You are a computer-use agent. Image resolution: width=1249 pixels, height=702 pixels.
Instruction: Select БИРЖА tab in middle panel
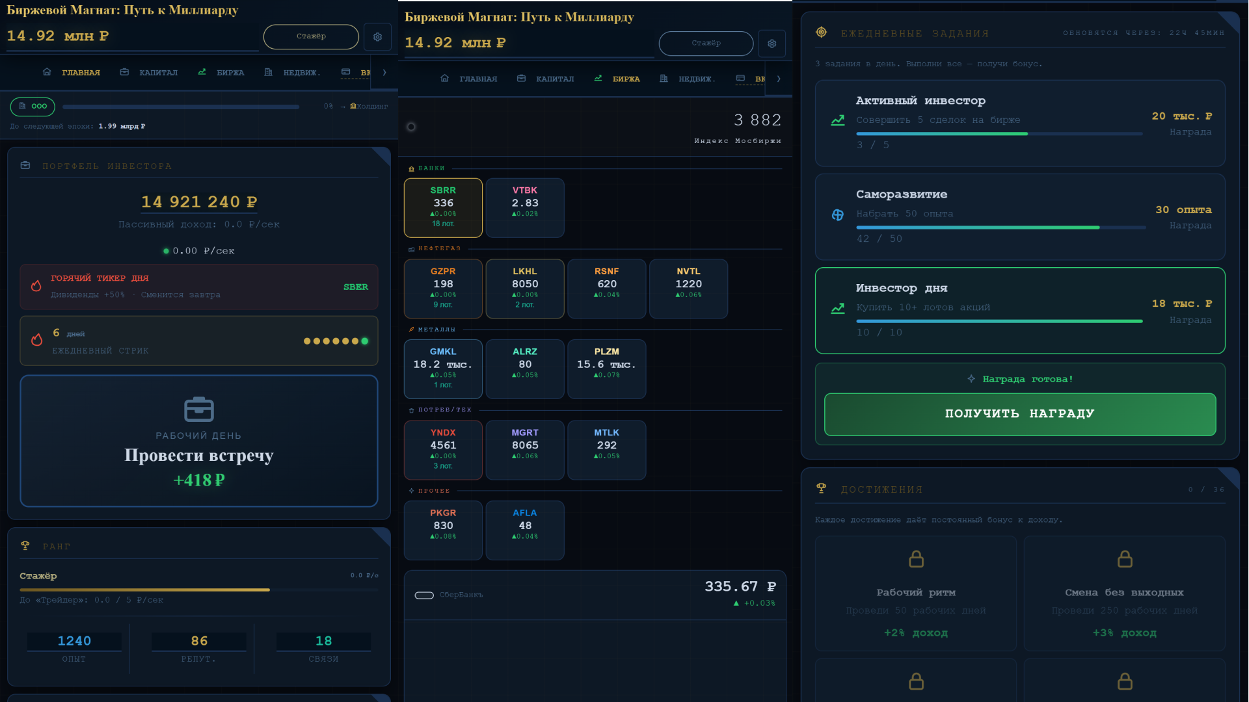click(617, 79)
